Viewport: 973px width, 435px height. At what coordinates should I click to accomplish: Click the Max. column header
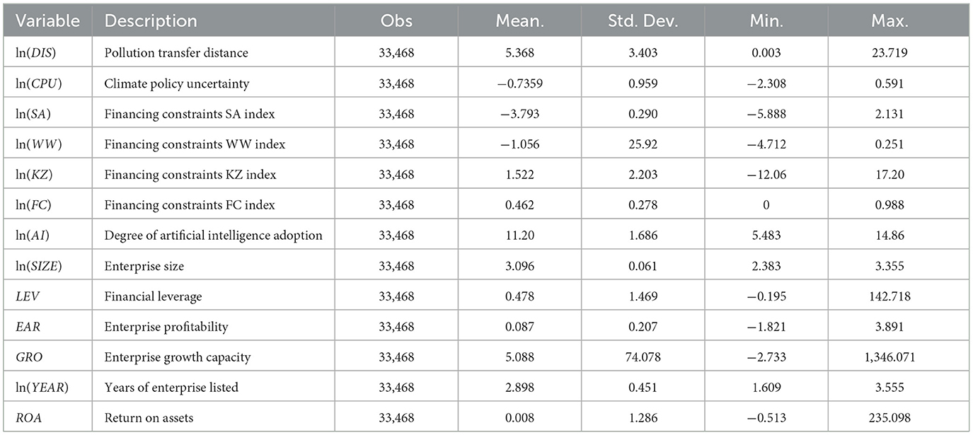(x=889, y=21)
